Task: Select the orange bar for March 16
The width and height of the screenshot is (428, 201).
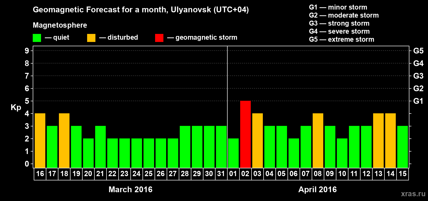Action: coord(40,140)
